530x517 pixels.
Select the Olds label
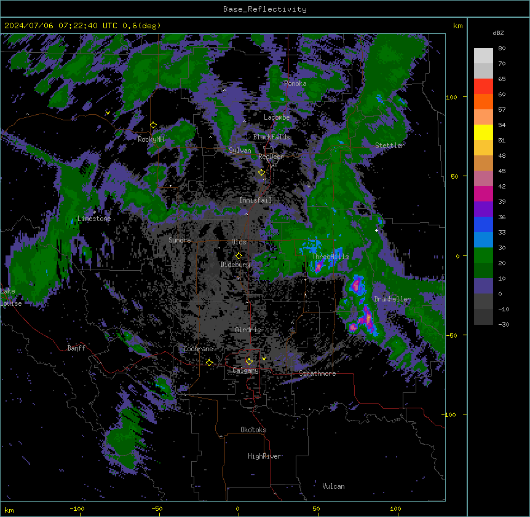(239, 242)
